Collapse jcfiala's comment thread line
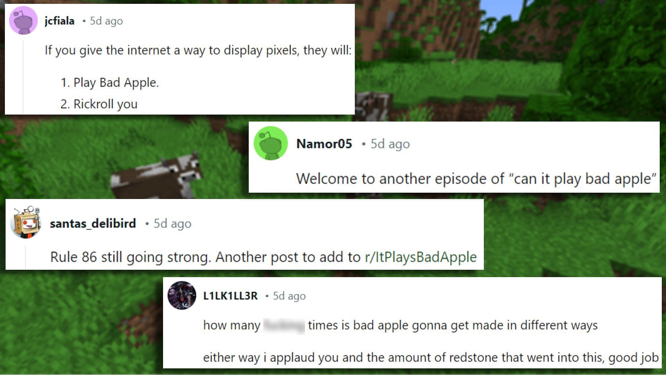The width and height of the screenshot is (666, 375). click(x=23, y=77)
